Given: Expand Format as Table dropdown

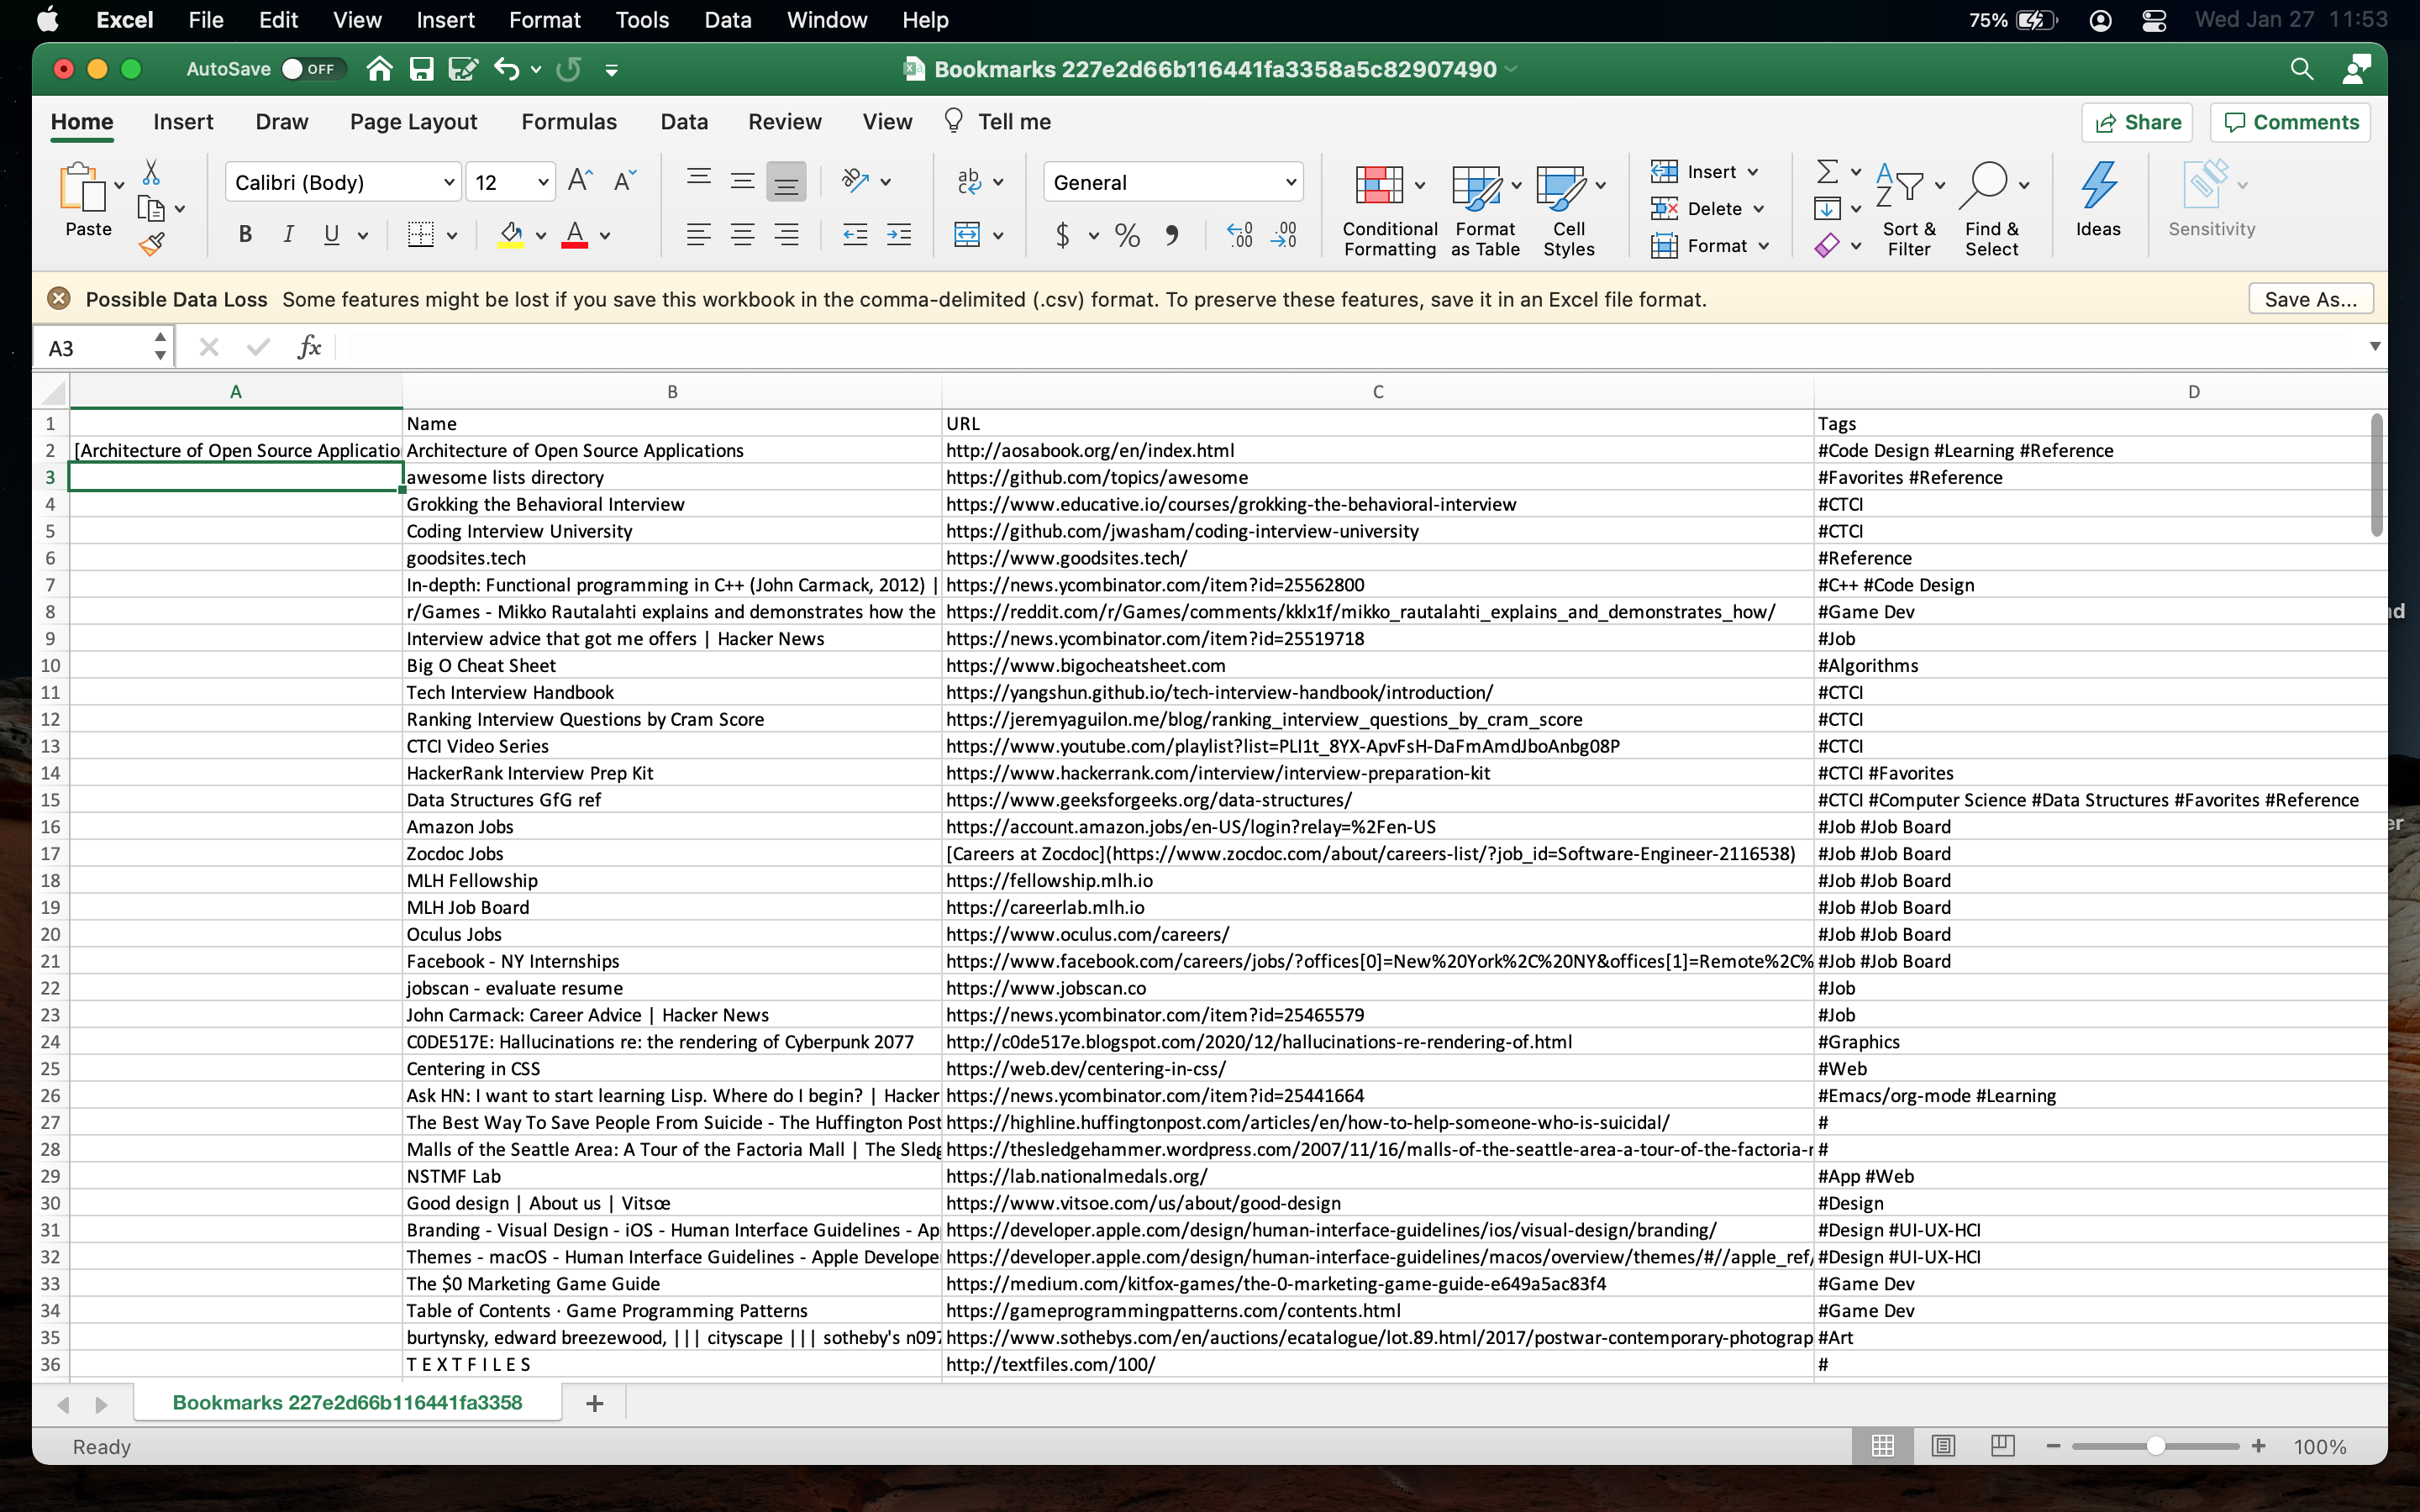Looking at the screenshot, I should (x=1516, y=185).
